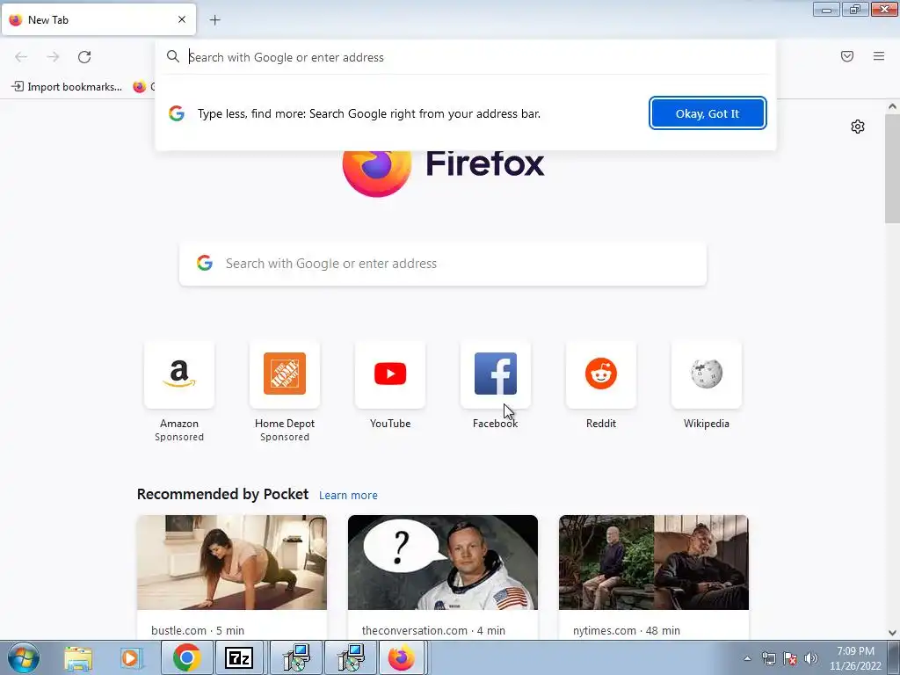Open the new tab personalize gear icon

[x=858, y=127]
